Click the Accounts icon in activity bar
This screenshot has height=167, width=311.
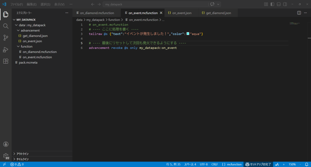click(5, 144)
